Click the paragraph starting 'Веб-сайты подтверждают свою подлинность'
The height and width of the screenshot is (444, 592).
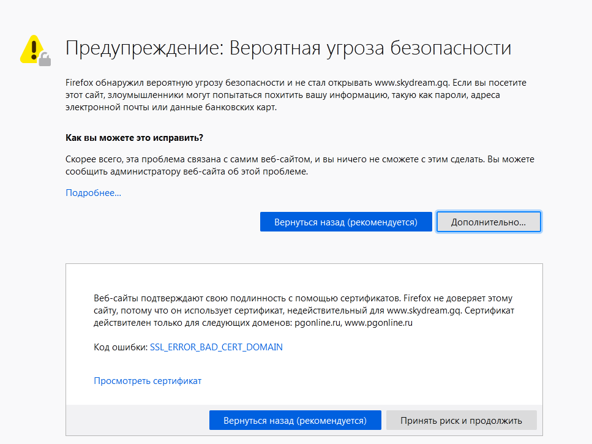click(303, 310)
